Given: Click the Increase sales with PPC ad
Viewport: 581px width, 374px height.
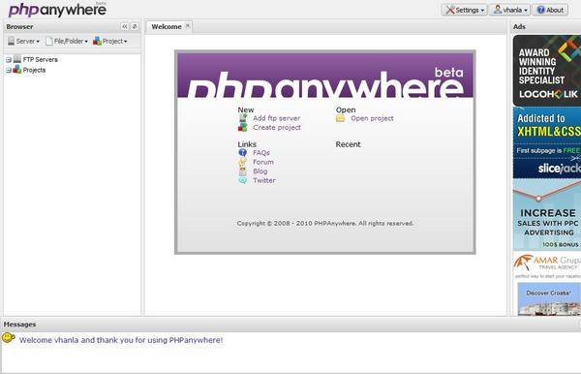Looking at the screenshot, I should (x=547, y=215).
